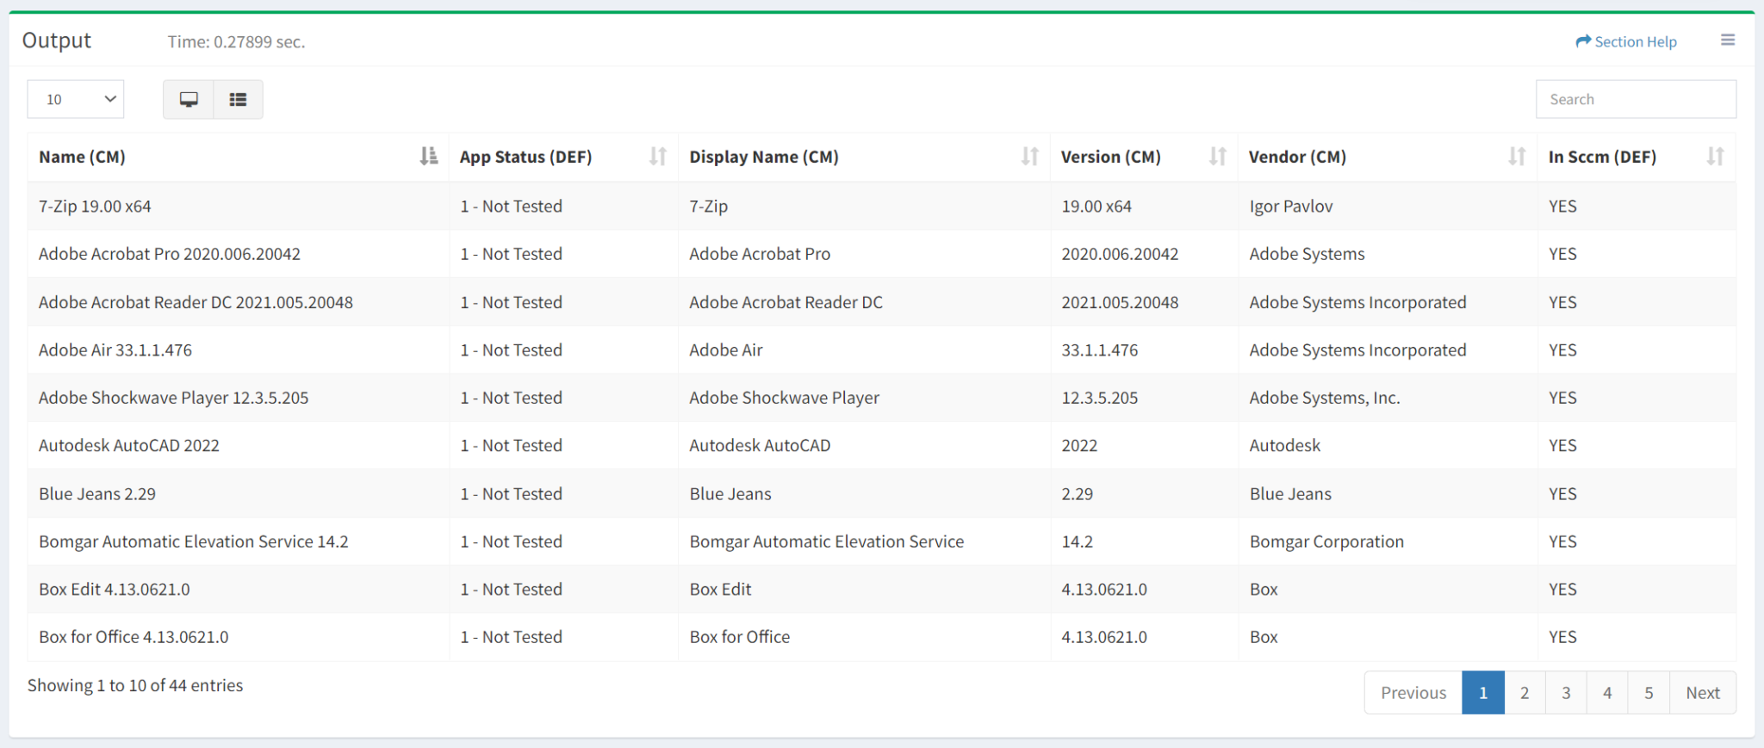Jump to page 3 in pagination
This screenshot has height=748, width=1764.
(1566, 693)
